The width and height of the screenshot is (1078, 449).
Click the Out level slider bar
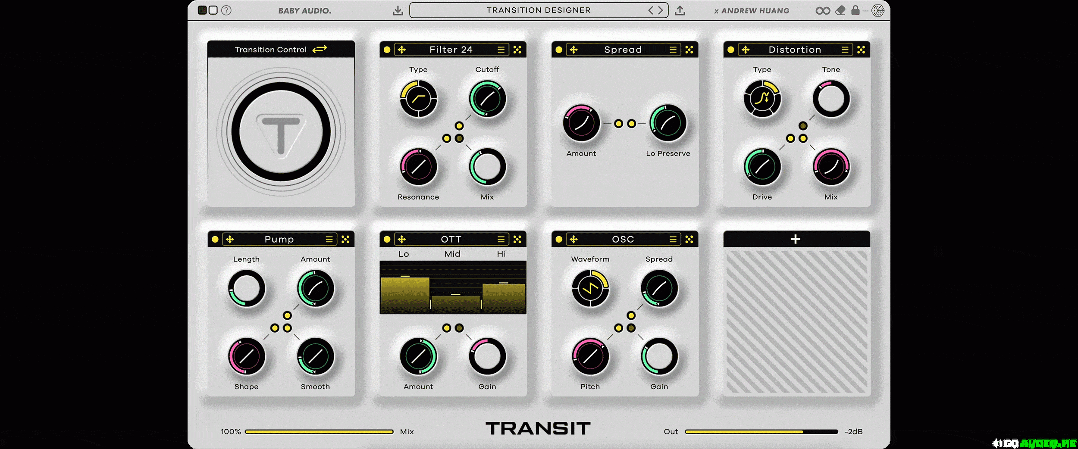[761, 432]
